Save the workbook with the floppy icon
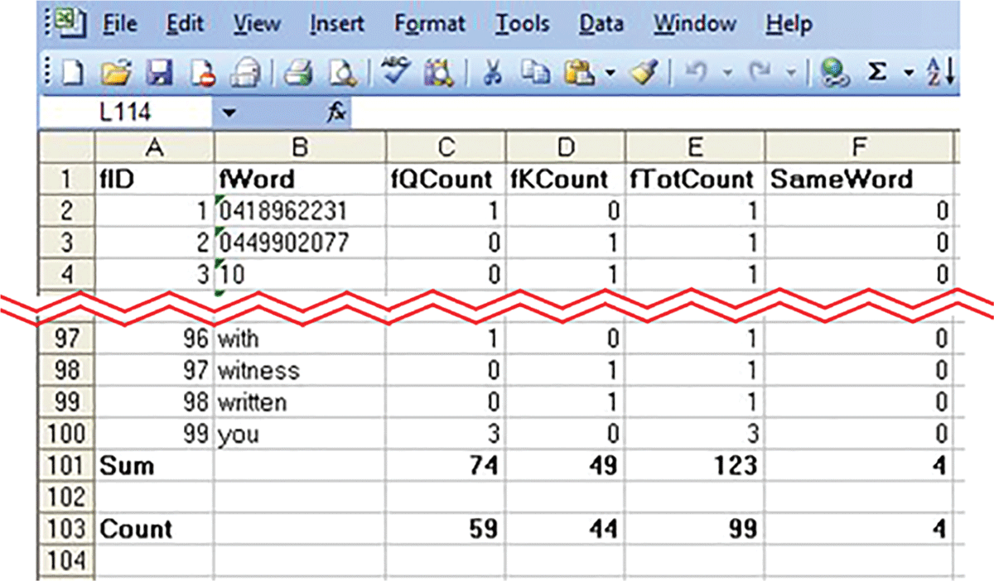The height and width of the screenshot is (581, 994). [x=157, y=74]
